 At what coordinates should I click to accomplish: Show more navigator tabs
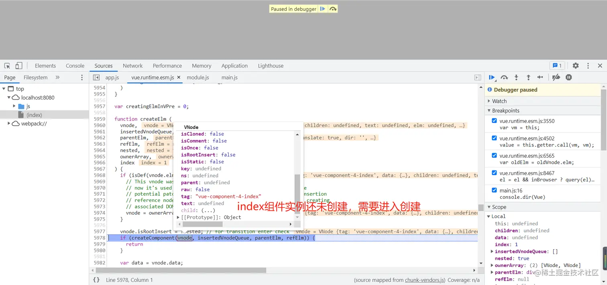(57, 77)
